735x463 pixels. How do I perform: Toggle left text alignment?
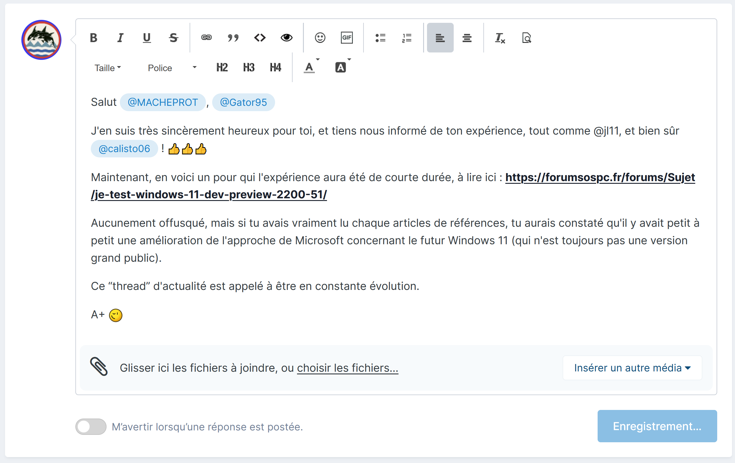tap(440, 38)
